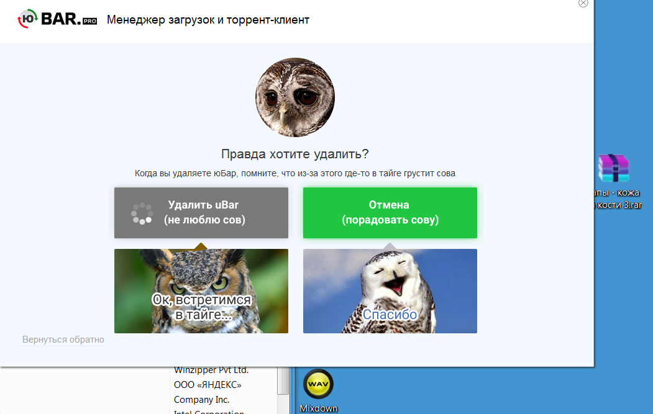Click the taiga owl warning subtitle text
The image size is (653, 414).
[295, 173]
